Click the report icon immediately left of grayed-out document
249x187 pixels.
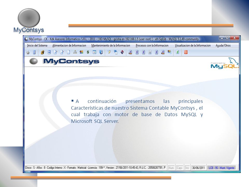tap(143, 52)
